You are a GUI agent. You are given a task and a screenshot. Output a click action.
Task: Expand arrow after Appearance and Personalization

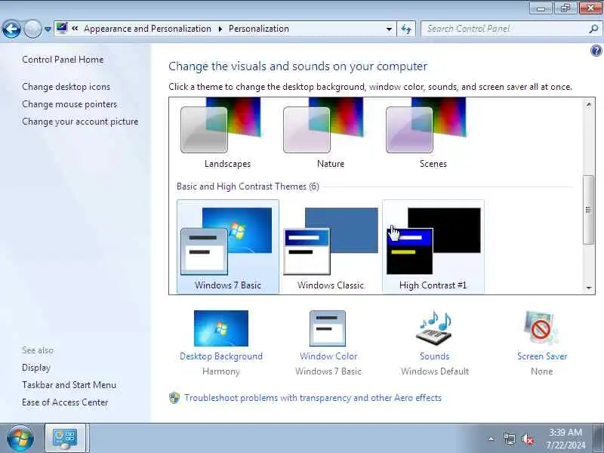220,29
